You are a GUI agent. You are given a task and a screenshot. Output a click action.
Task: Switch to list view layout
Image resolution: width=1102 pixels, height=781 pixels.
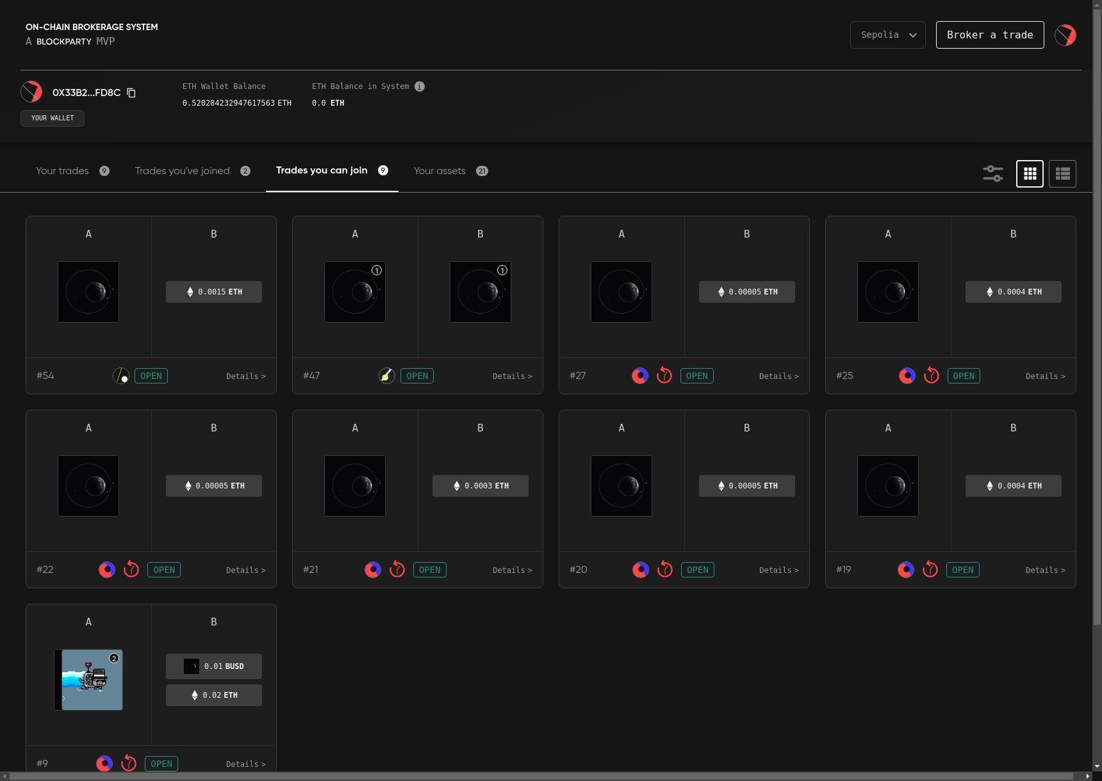pyautogui.click(x=1062, y=173)
